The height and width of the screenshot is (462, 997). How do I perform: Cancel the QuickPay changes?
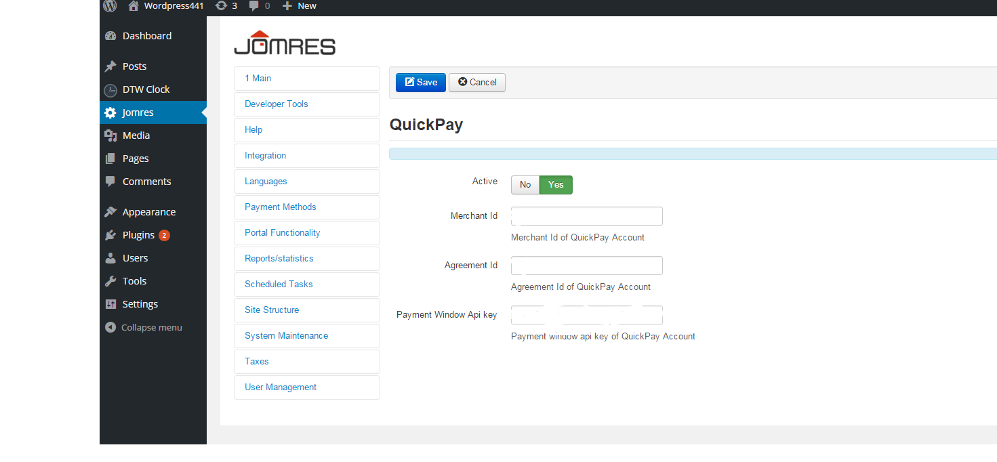pos(477,82)
